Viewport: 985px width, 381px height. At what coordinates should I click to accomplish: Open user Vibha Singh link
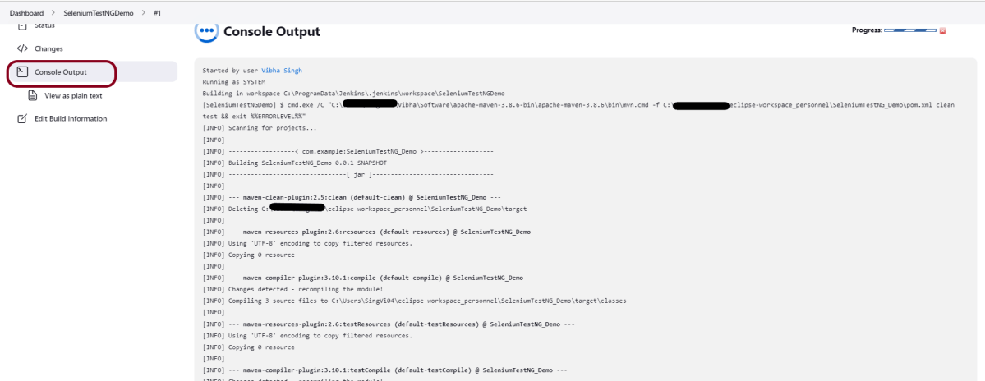click(x=287, y=71)
